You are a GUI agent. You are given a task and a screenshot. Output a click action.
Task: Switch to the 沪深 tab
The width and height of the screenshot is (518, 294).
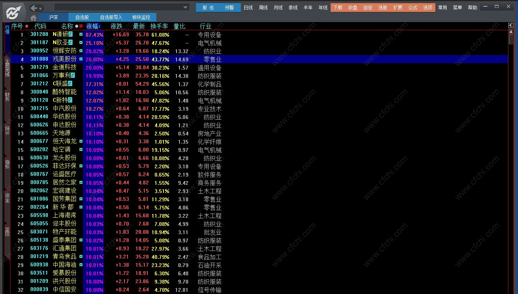[53, 17]
